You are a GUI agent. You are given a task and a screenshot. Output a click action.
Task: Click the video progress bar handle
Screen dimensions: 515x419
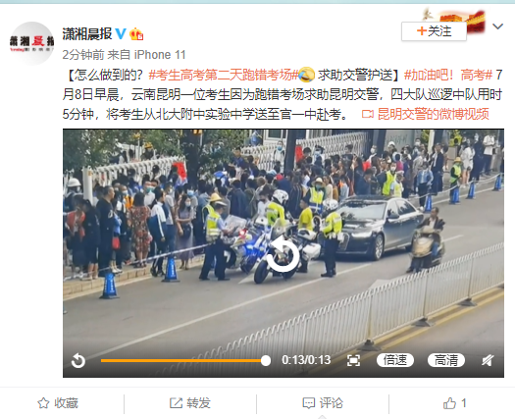pos(266,360)
